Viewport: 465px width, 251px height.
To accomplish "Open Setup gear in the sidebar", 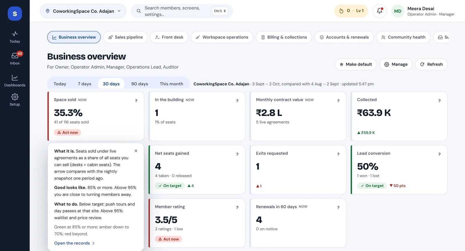I will [x=15, y=100].
